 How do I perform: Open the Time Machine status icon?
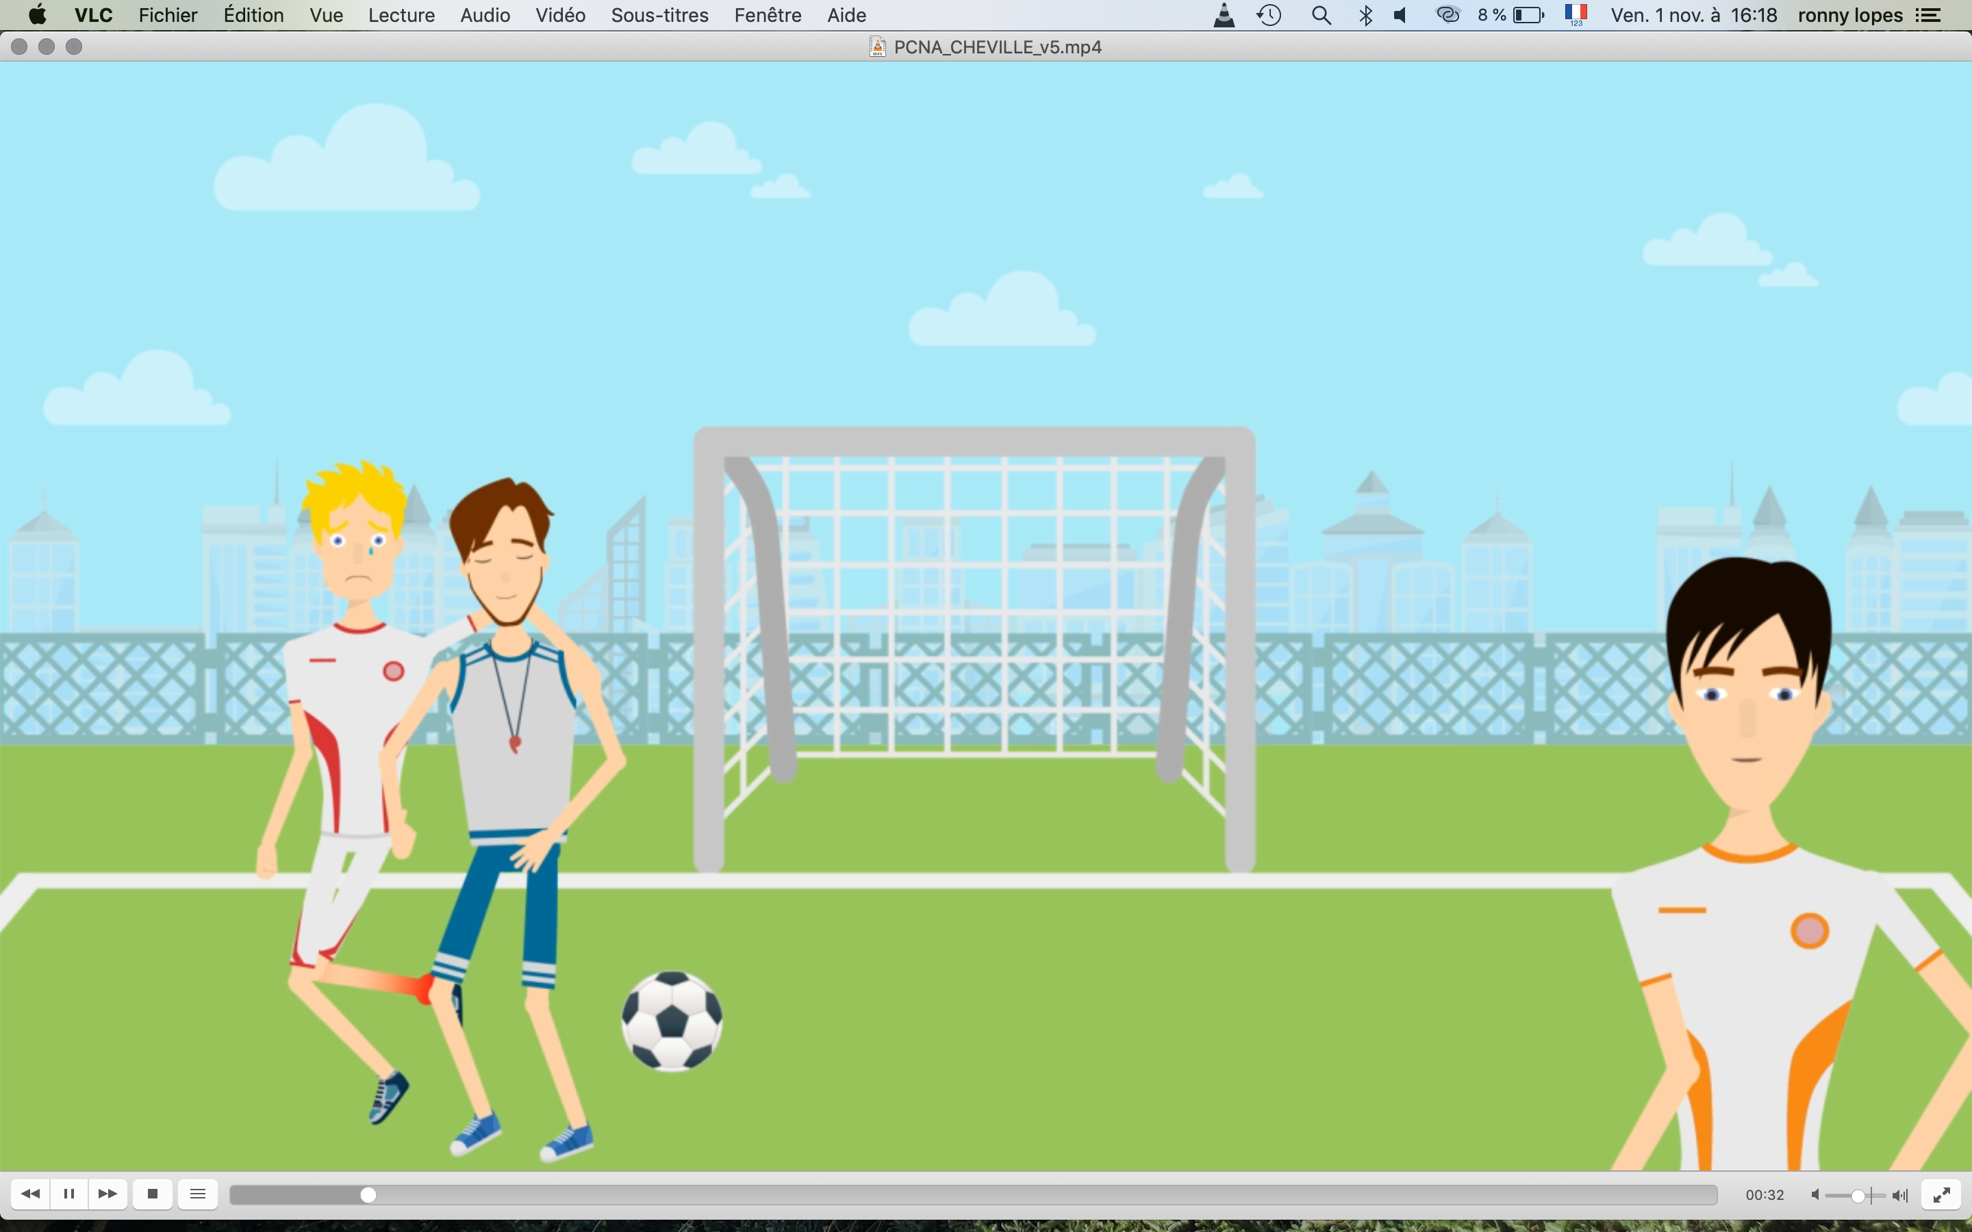1269,14
